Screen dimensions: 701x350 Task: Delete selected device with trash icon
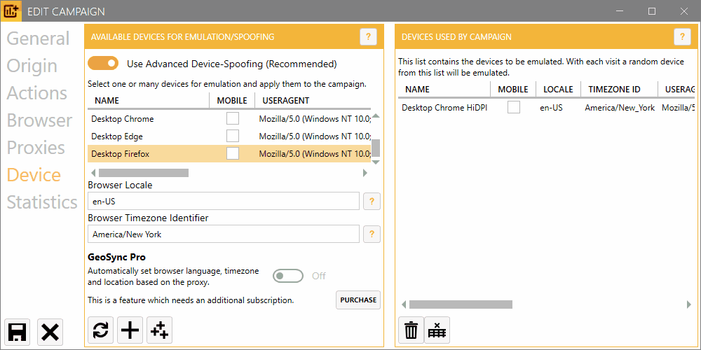tap(411, 330)
